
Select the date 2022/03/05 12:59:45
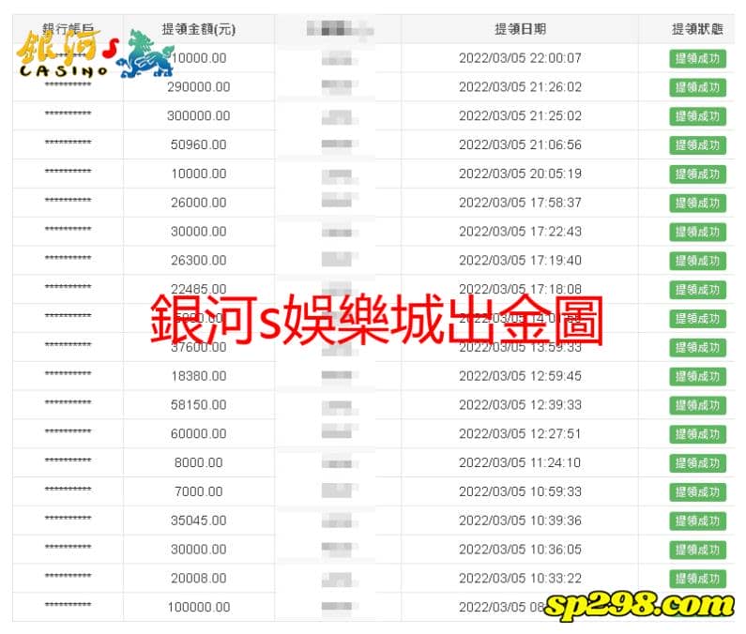(x=520, y=376)
